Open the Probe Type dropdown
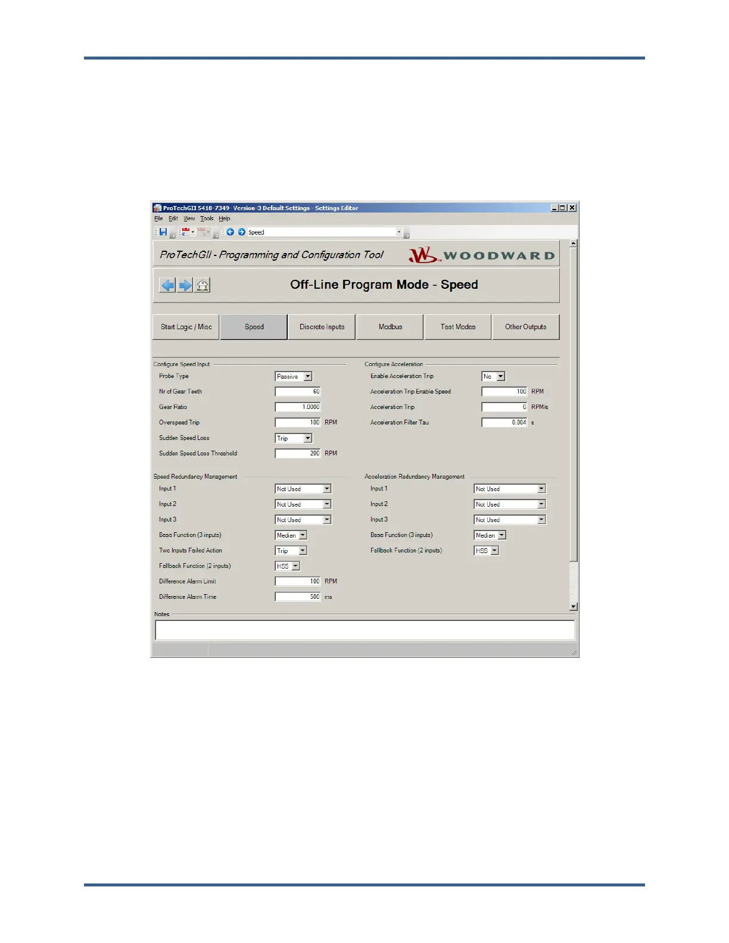 (x=308, y=376)
